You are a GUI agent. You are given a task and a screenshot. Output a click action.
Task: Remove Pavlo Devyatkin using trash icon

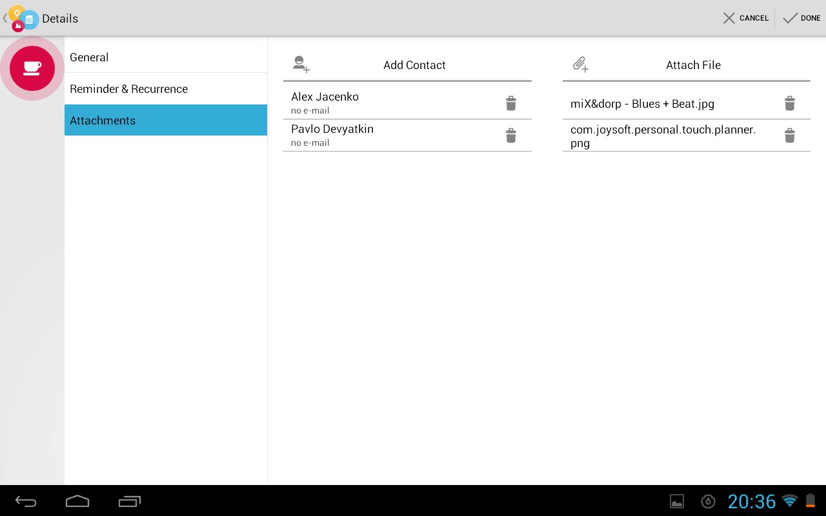pos(510,135)
